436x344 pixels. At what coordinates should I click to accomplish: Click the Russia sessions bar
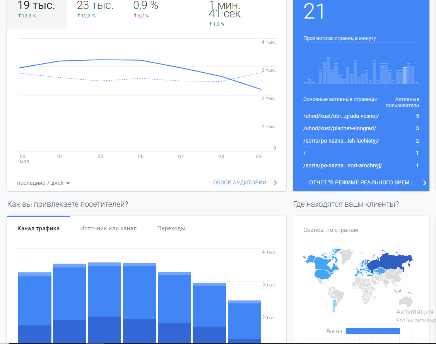click(373, 331)
